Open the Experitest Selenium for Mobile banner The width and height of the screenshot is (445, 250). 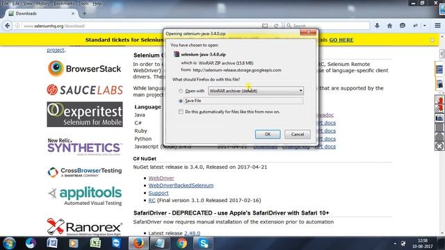85,115
